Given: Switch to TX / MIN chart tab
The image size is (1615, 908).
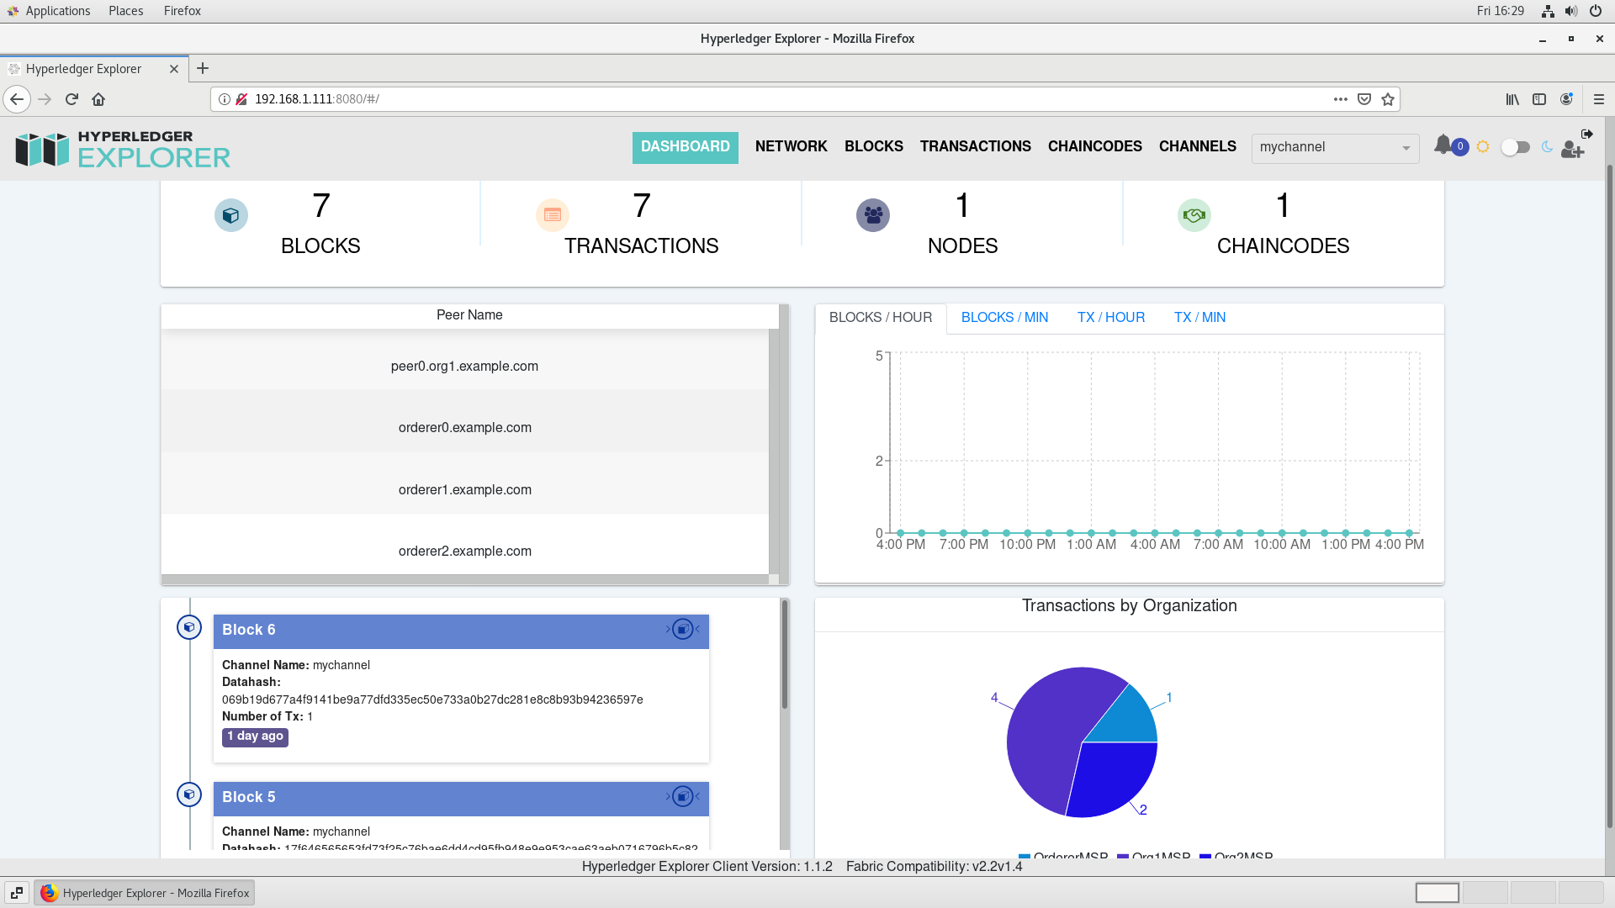Looking at the screenshot, I should pos(1199,318).
